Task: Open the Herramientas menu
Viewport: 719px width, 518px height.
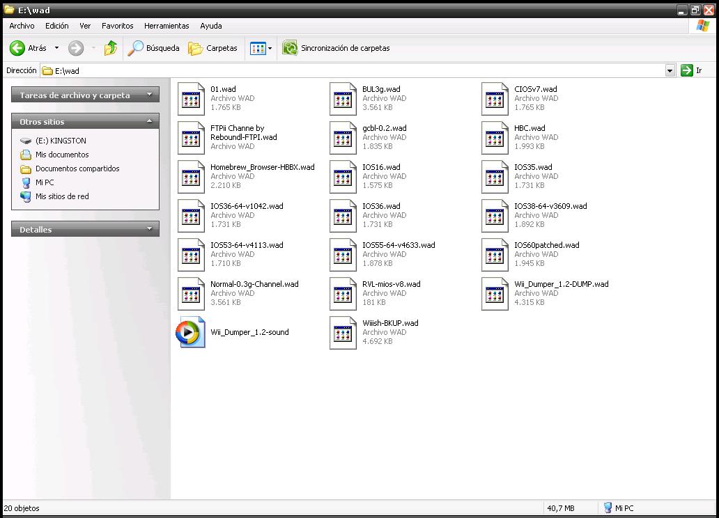Action: (167, 26)
